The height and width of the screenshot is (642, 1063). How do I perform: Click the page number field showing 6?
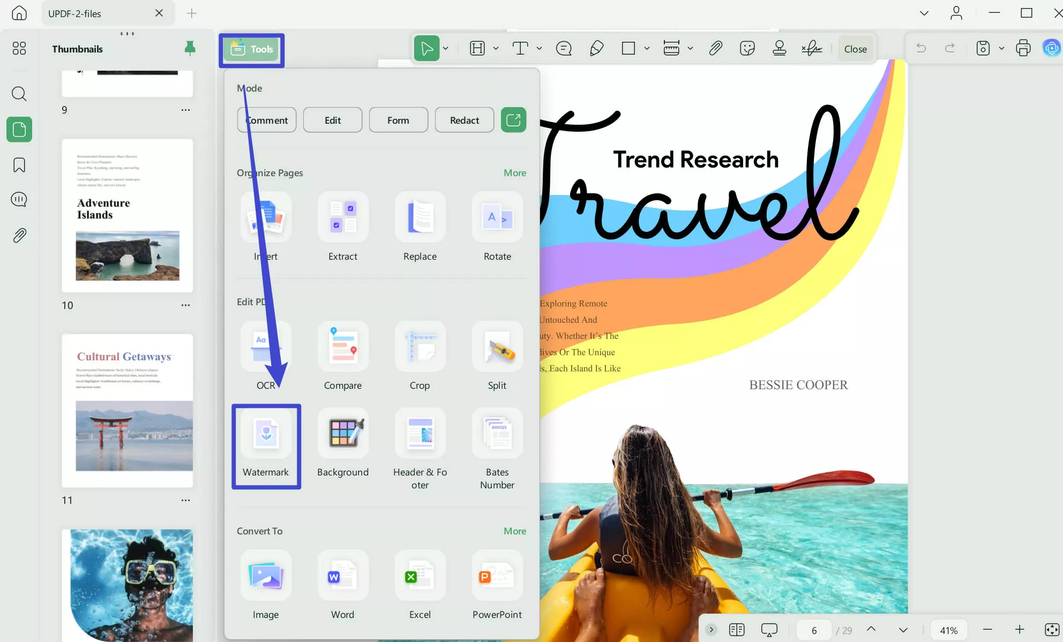point(814,630)
